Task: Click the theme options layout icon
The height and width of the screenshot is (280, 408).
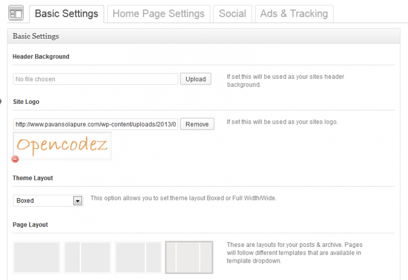Action: click(16, 13)
